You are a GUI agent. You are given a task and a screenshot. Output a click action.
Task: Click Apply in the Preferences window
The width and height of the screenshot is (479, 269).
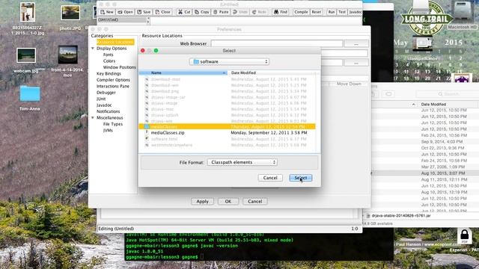(x=202, y=201)
